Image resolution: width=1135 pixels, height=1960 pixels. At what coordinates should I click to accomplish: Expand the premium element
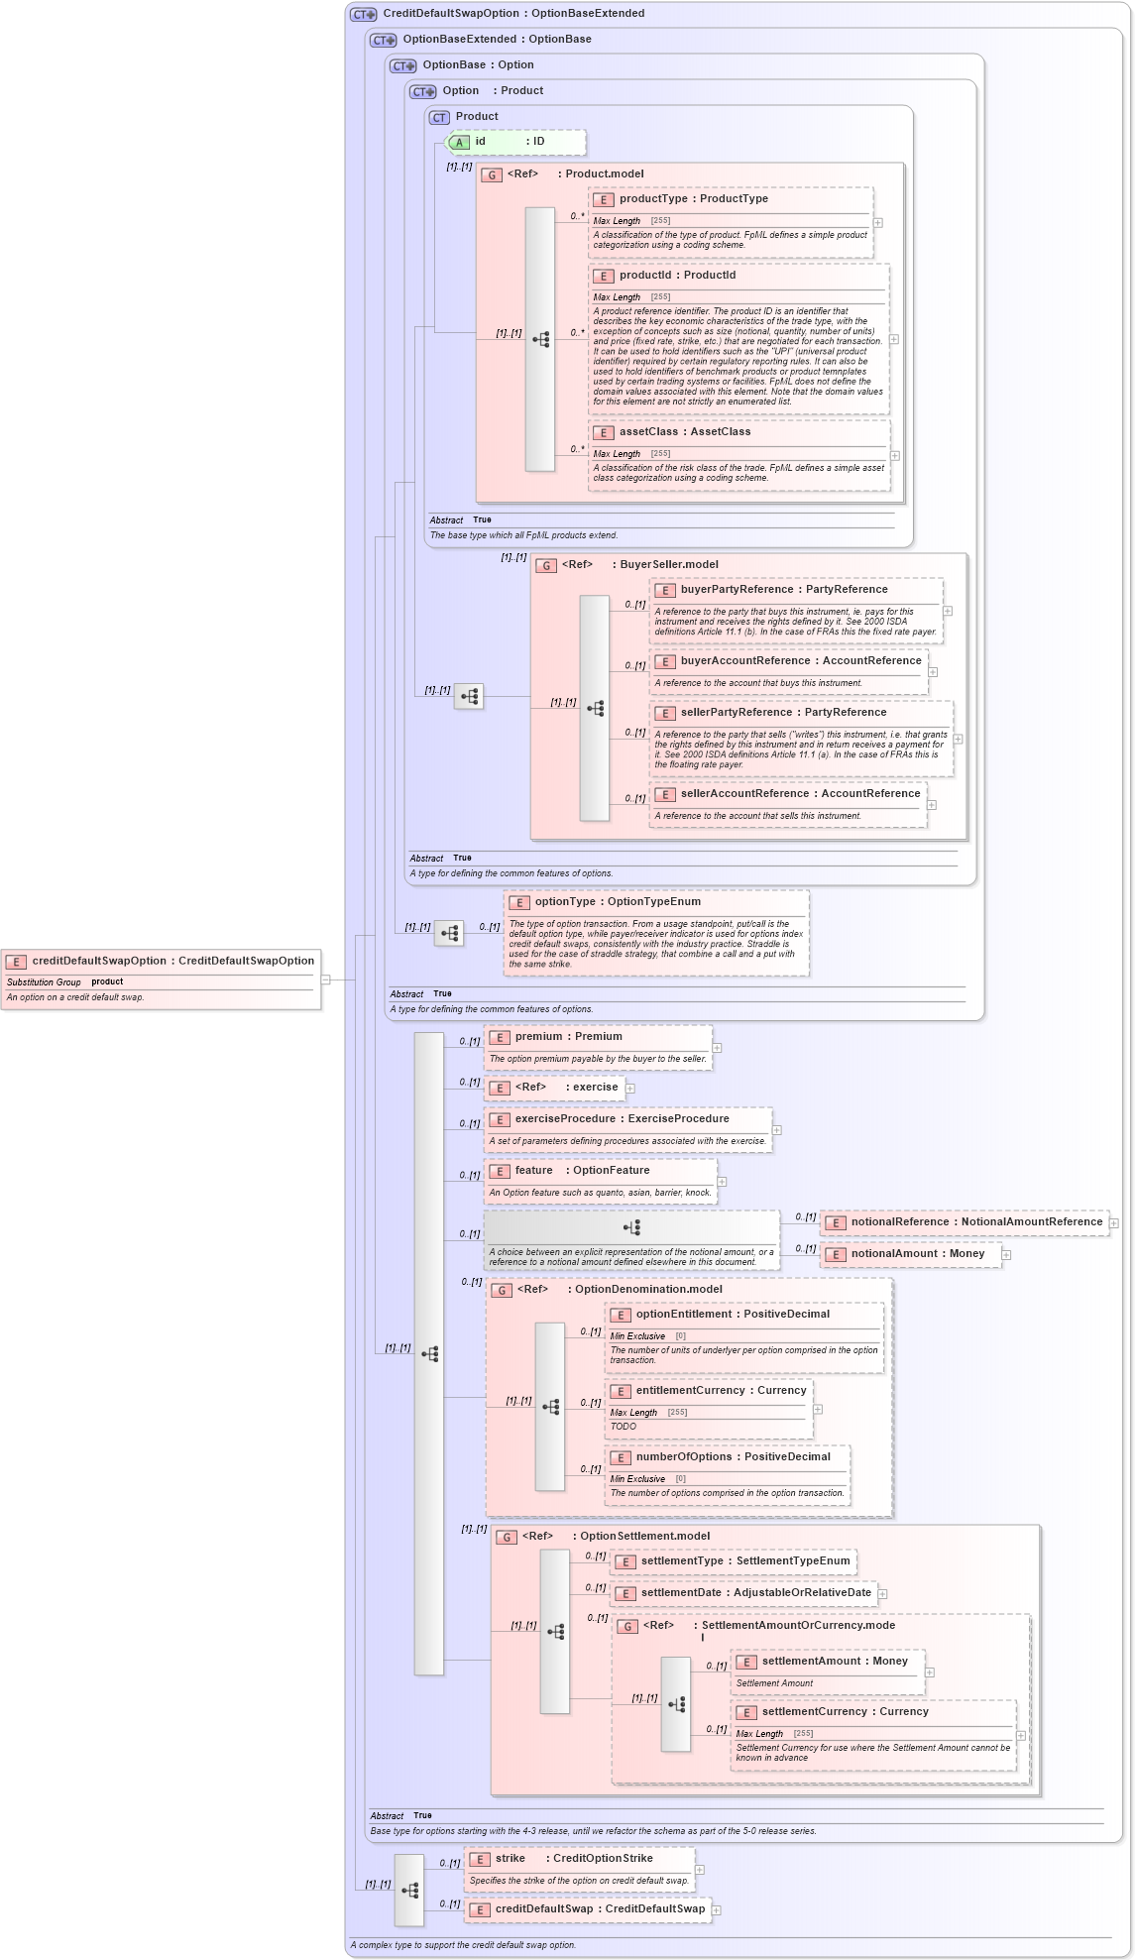(x=717, y=1048)
